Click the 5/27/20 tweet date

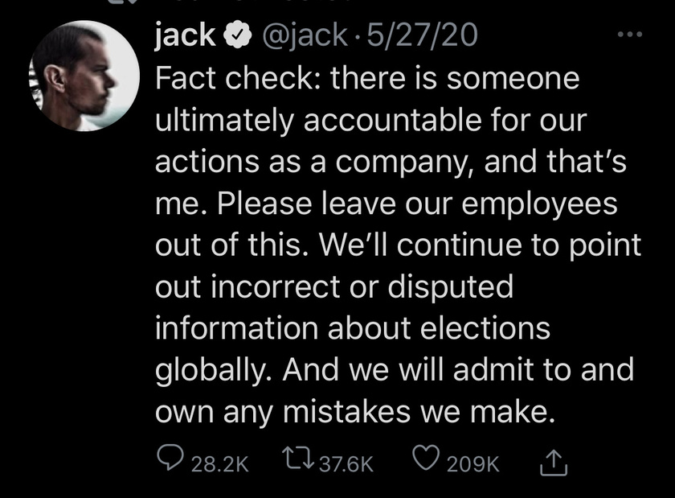422,35
